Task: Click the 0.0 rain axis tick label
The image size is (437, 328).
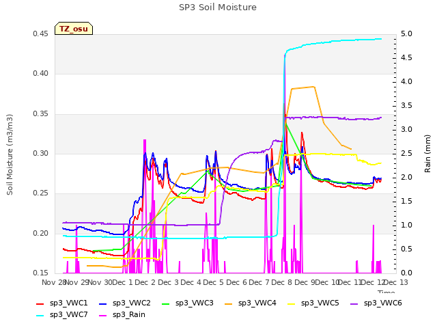Action: tap(406, 273)
